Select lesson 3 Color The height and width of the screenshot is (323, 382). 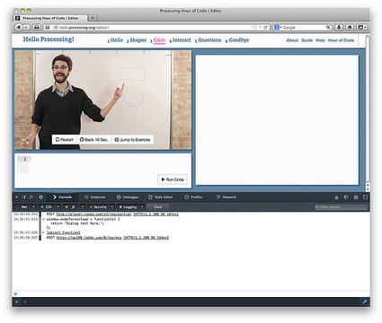(x=158, y=40)
